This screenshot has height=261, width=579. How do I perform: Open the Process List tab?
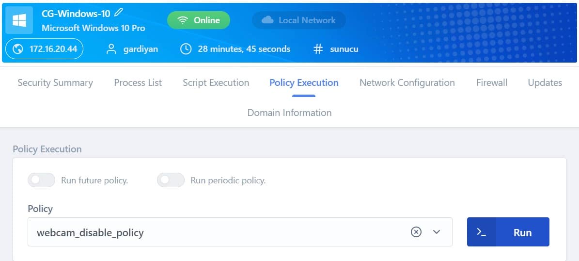[138, 83]
